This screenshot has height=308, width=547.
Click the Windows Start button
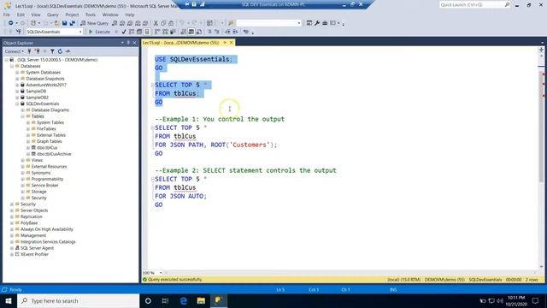click(9, 300)
